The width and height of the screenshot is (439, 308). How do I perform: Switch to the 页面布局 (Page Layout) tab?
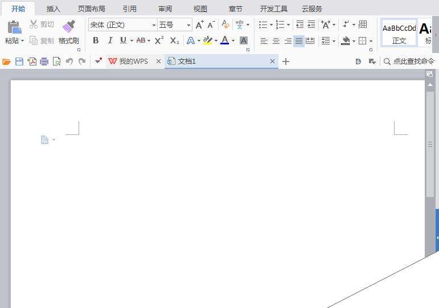(x=92, y=9)
